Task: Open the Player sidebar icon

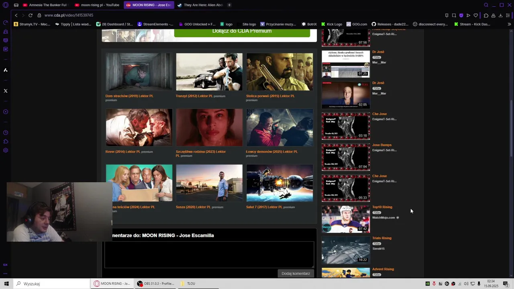Action: (x=6, y=112)
